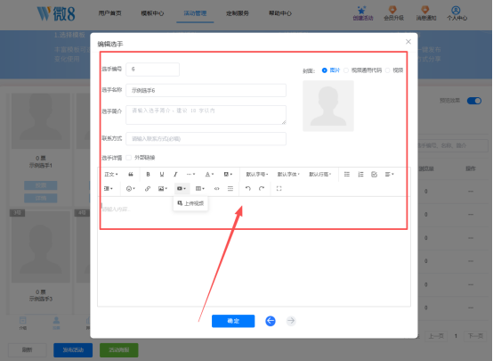Go to 用户首页 in navigation

tap(109, 13)
